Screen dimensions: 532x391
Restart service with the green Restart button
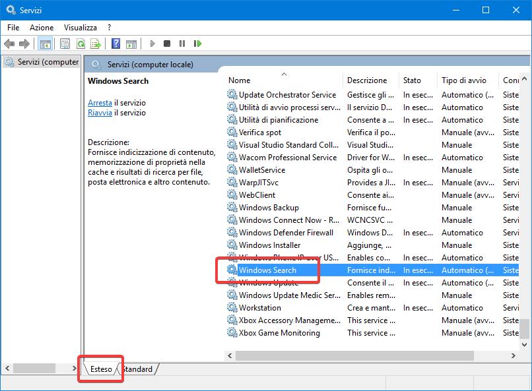197,44
